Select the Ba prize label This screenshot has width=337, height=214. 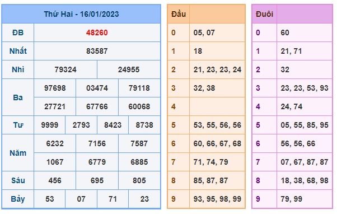point(18,97)
